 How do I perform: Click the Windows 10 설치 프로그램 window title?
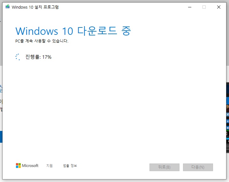(35, 7)
